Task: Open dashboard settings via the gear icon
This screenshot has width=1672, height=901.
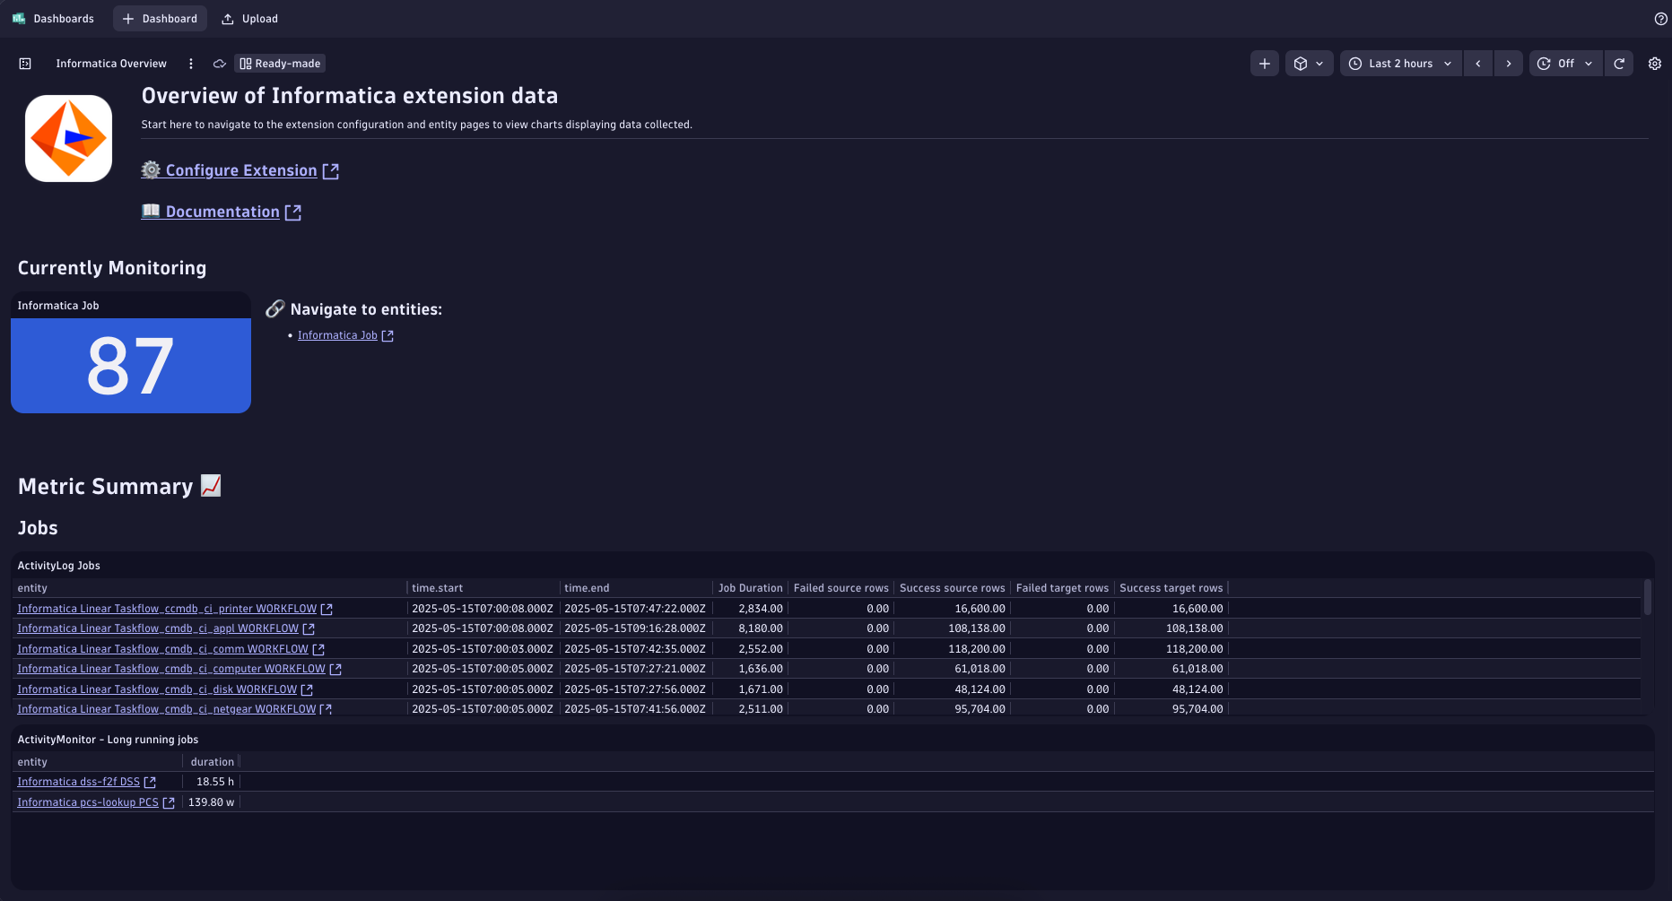Action: coord(1655,63)
